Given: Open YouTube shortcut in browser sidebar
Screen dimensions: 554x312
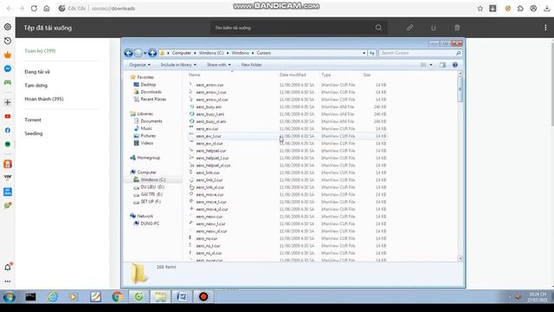Looking at the screenshot, I should (8, 116).
